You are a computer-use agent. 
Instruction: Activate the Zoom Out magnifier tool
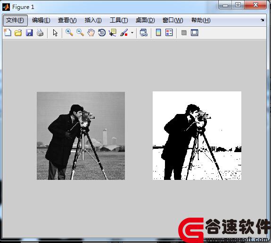tap(80, 32)
